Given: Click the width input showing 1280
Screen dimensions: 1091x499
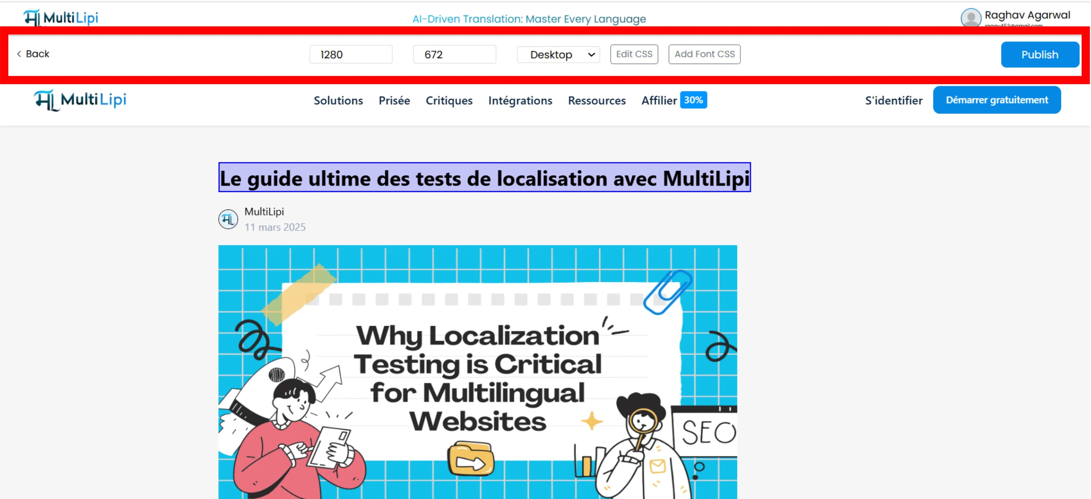Looking at the screenshot, I should (351, 54).
